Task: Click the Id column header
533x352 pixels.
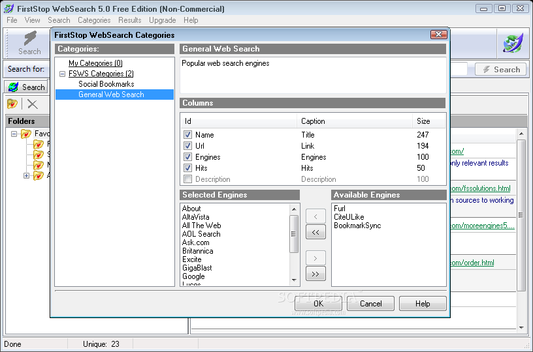Action: point(239,121)
